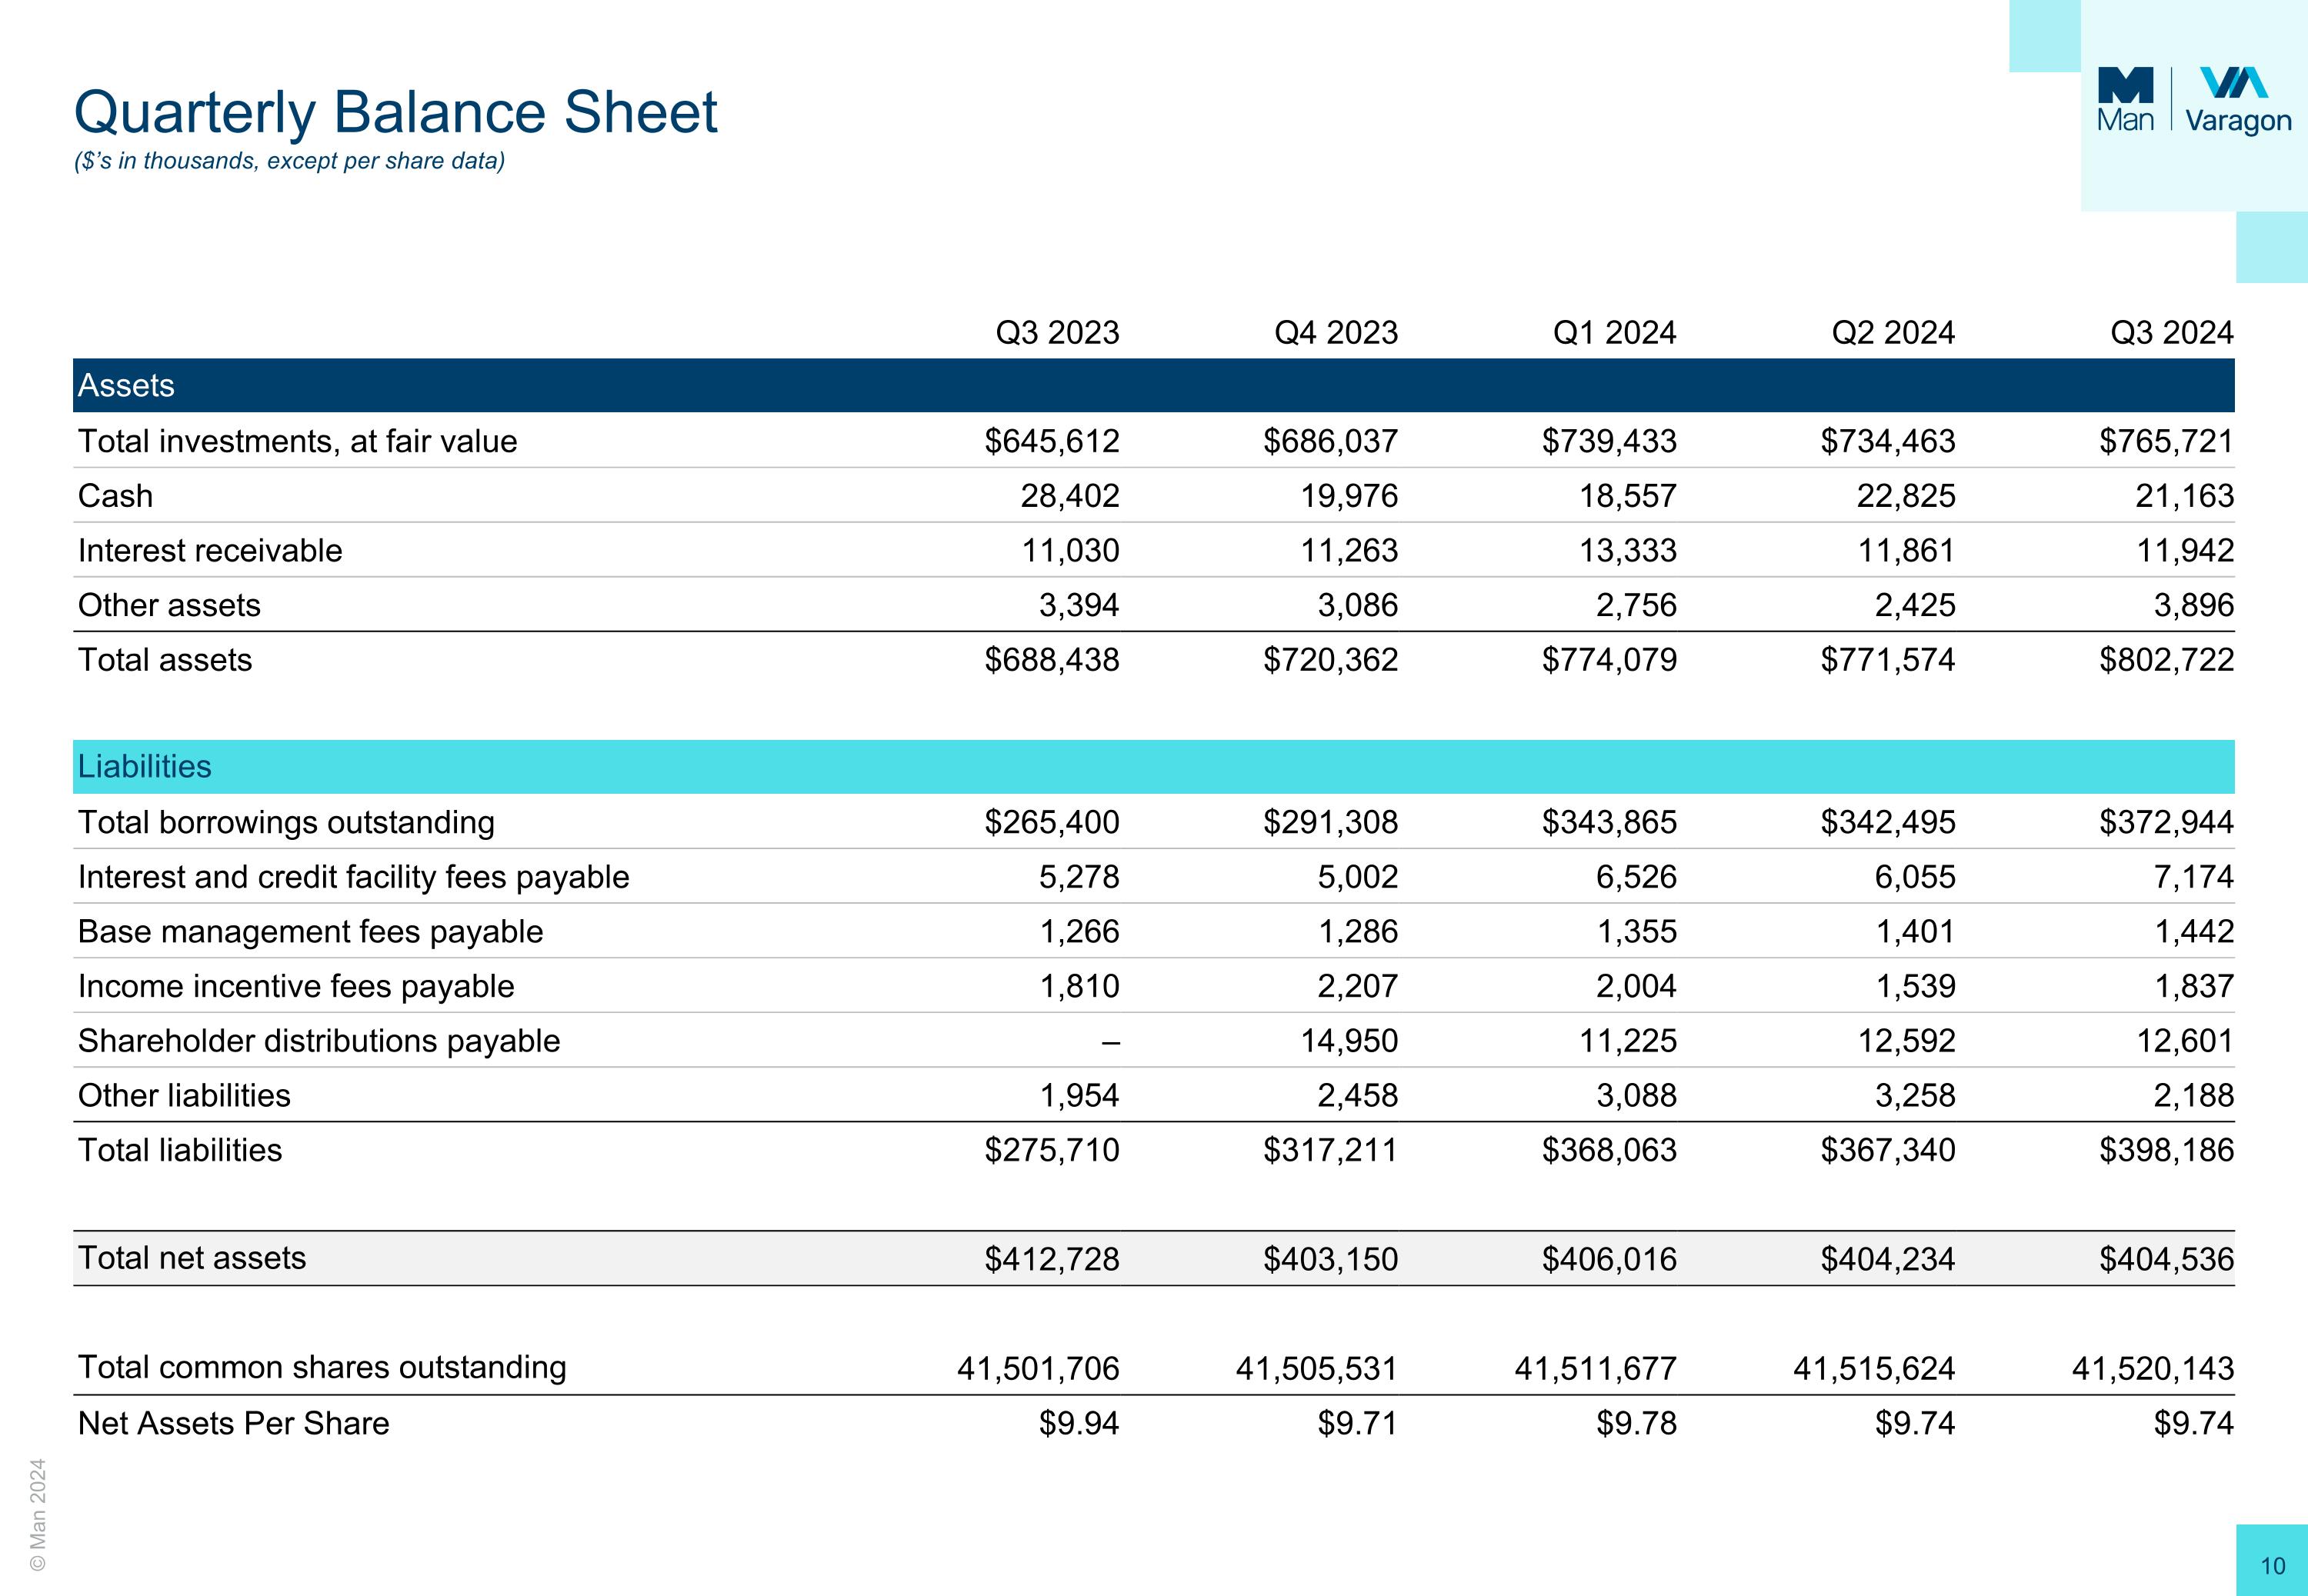2308x1596 pixels.
Task: Click the Other assets label
Action: pyautogui.click(x=169, y=605)
